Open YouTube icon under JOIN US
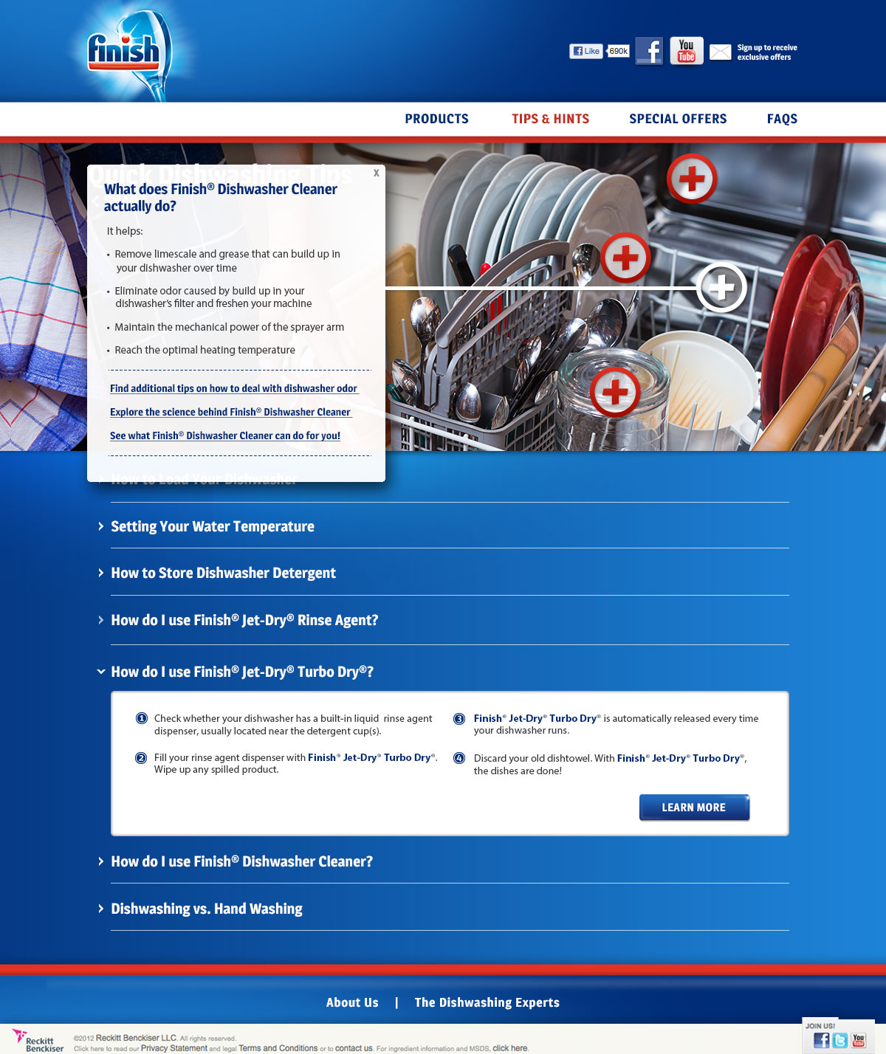Viewport: 886px width, 1054px height. tap(859, 1040)
